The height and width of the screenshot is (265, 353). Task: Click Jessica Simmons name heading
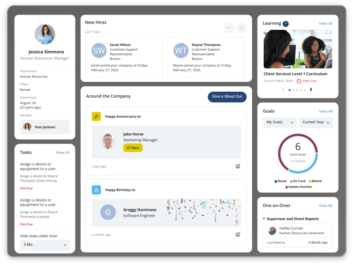click(46, 52)
